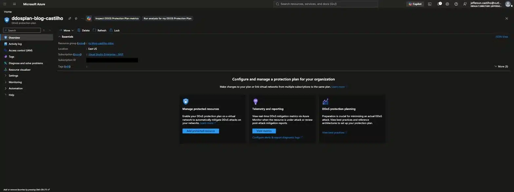Open JSON View link

click(x=502, y=37)
